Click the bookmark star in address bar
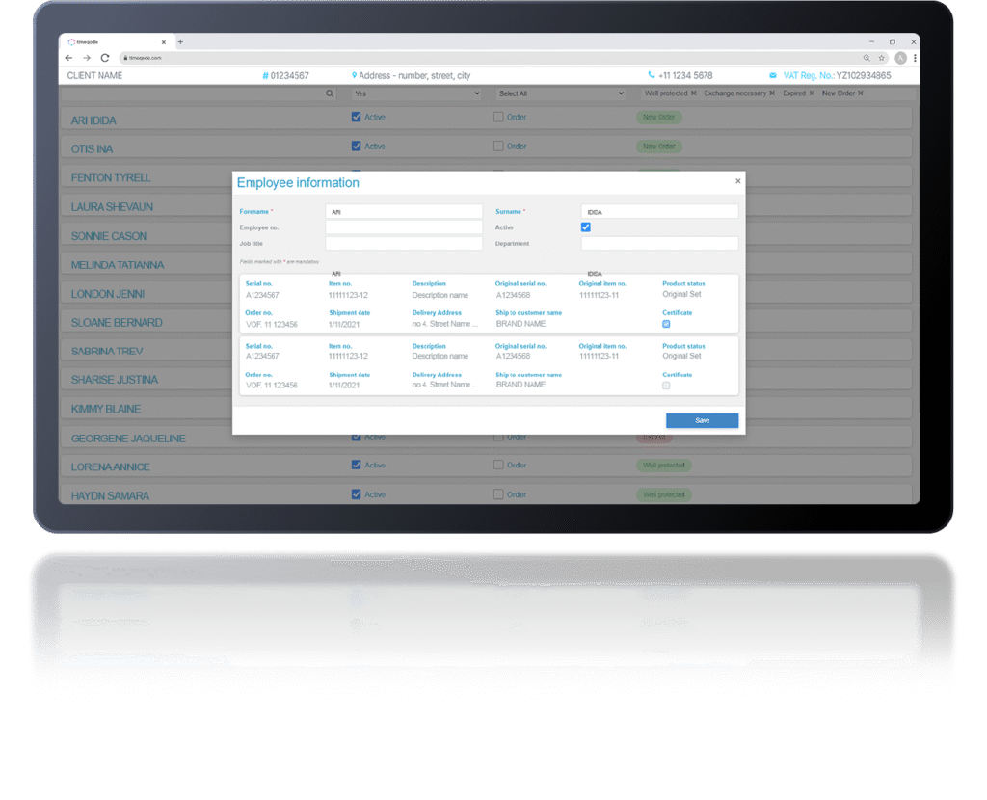 881,58
